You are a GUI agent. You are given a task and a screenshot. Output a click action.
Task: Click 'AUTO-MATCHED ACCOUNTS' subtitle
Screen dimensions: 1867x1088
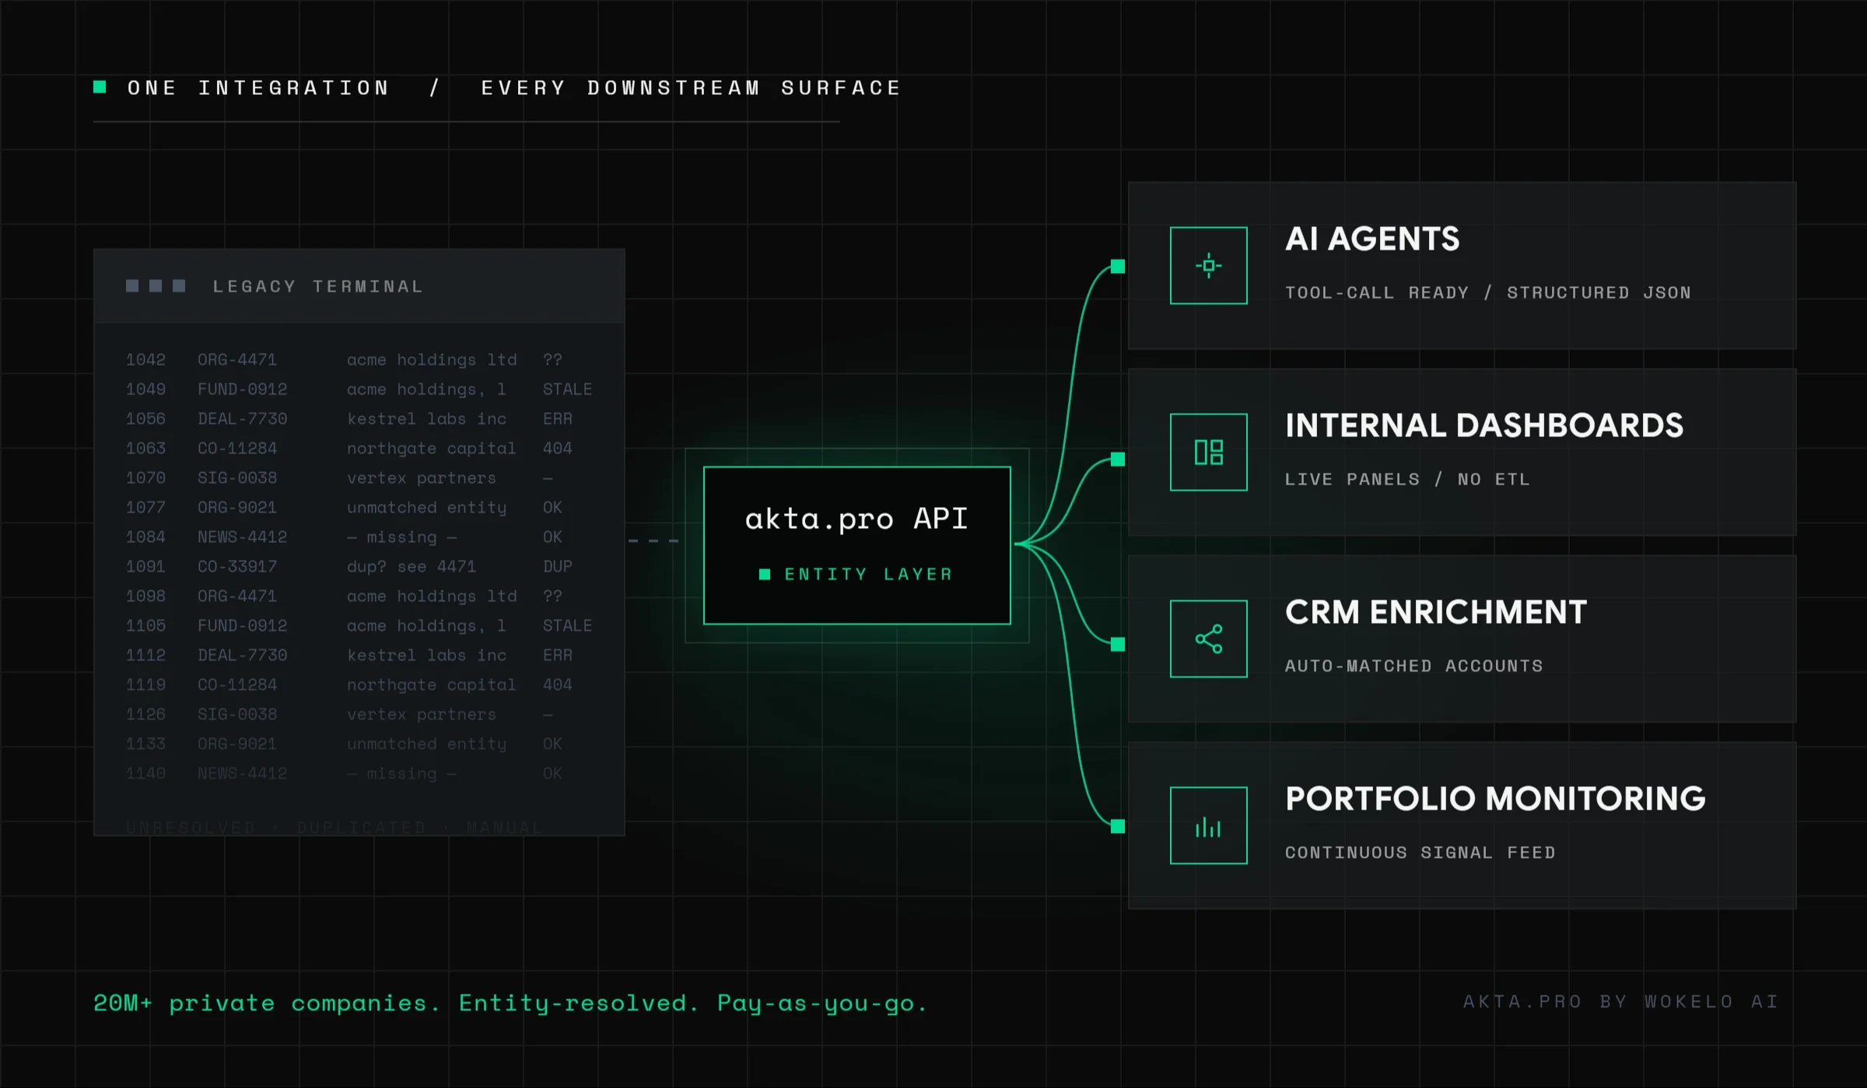tap(1414, 666)
